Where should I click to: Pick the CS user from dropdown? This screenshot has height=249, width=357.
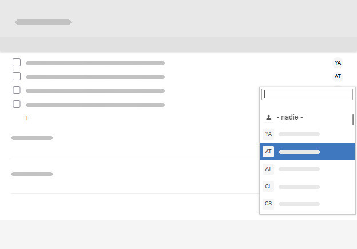pyautogui.click(x=299, y=204)
